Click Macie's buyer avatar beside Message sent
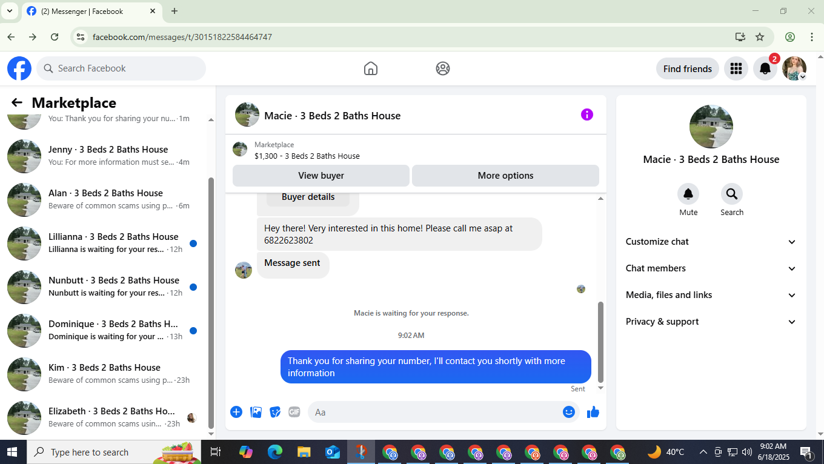This screenshot has height=464, width=824. [244, 270]
